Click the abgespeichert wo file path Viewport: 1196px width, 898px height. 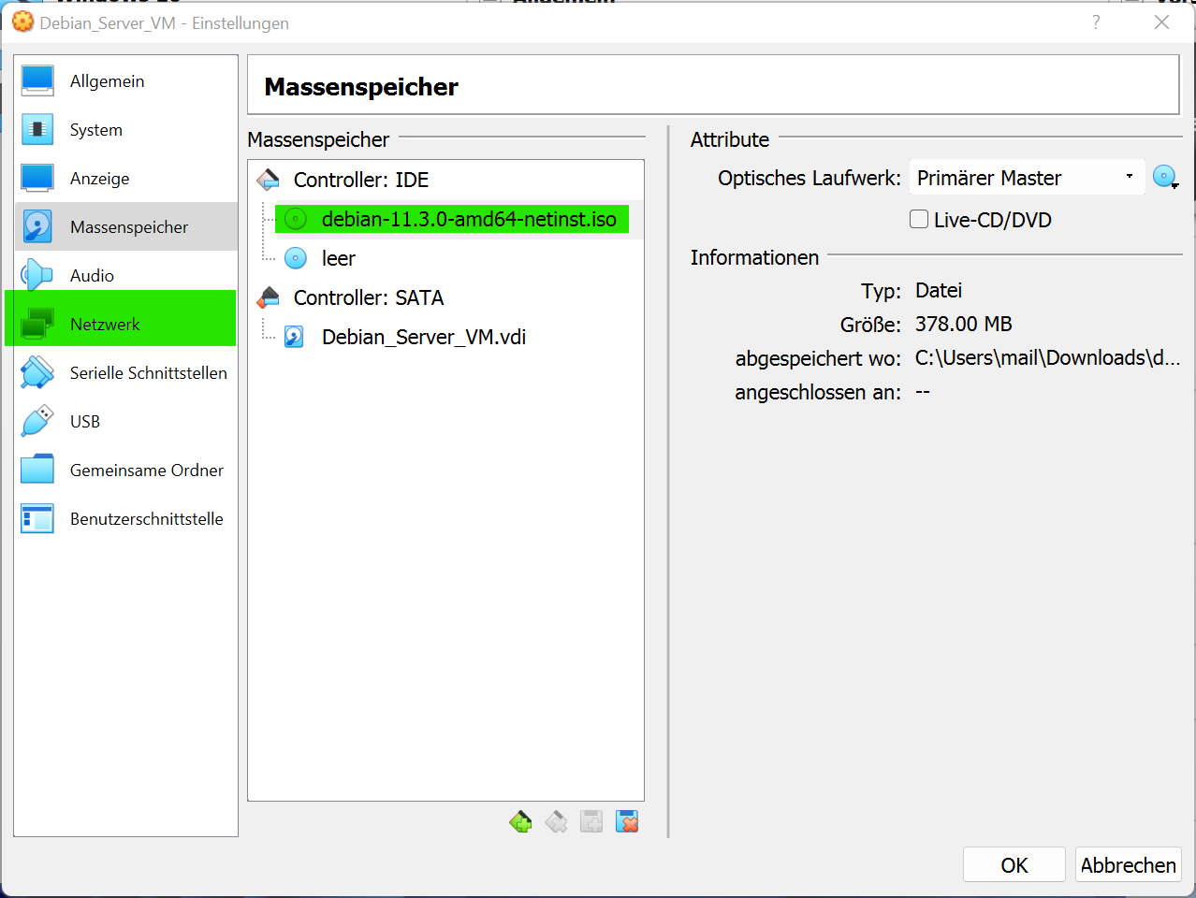[x=1047, y=357]
